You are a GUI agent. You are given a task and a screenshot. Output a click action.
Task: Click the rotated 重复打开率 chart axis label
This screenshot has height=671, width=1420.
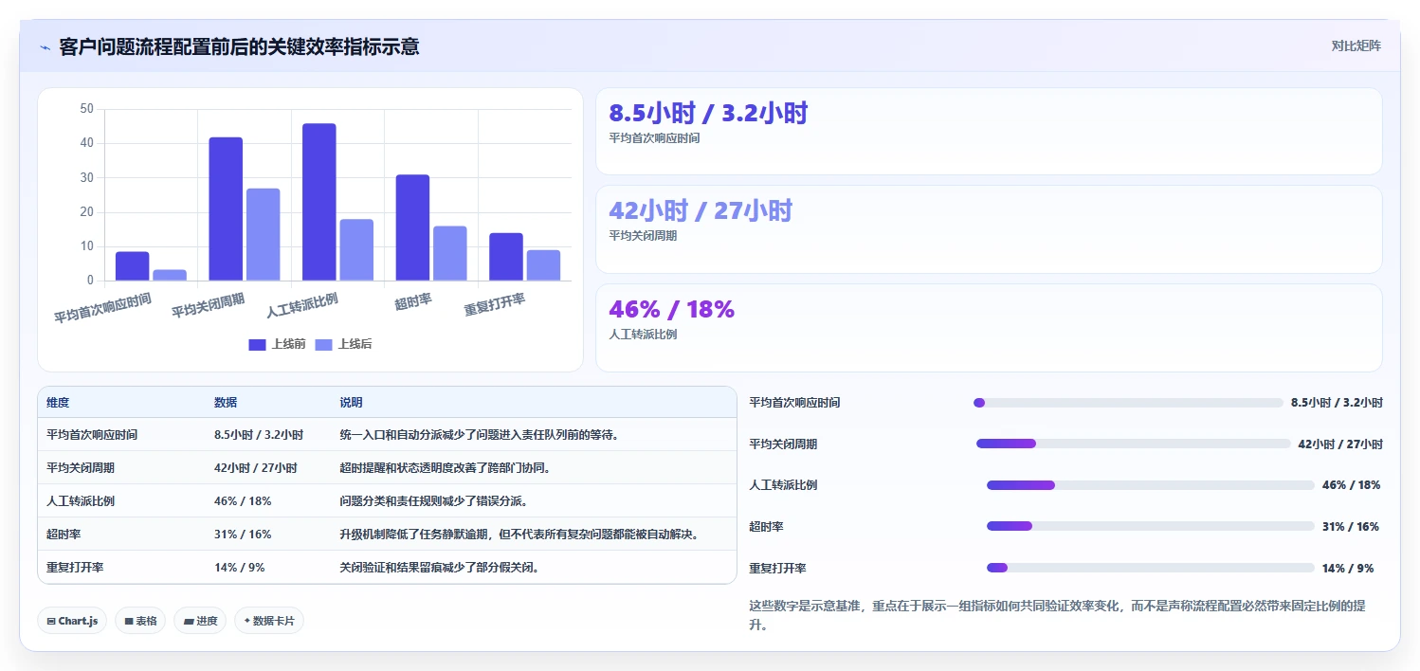[x=495, y=305]
